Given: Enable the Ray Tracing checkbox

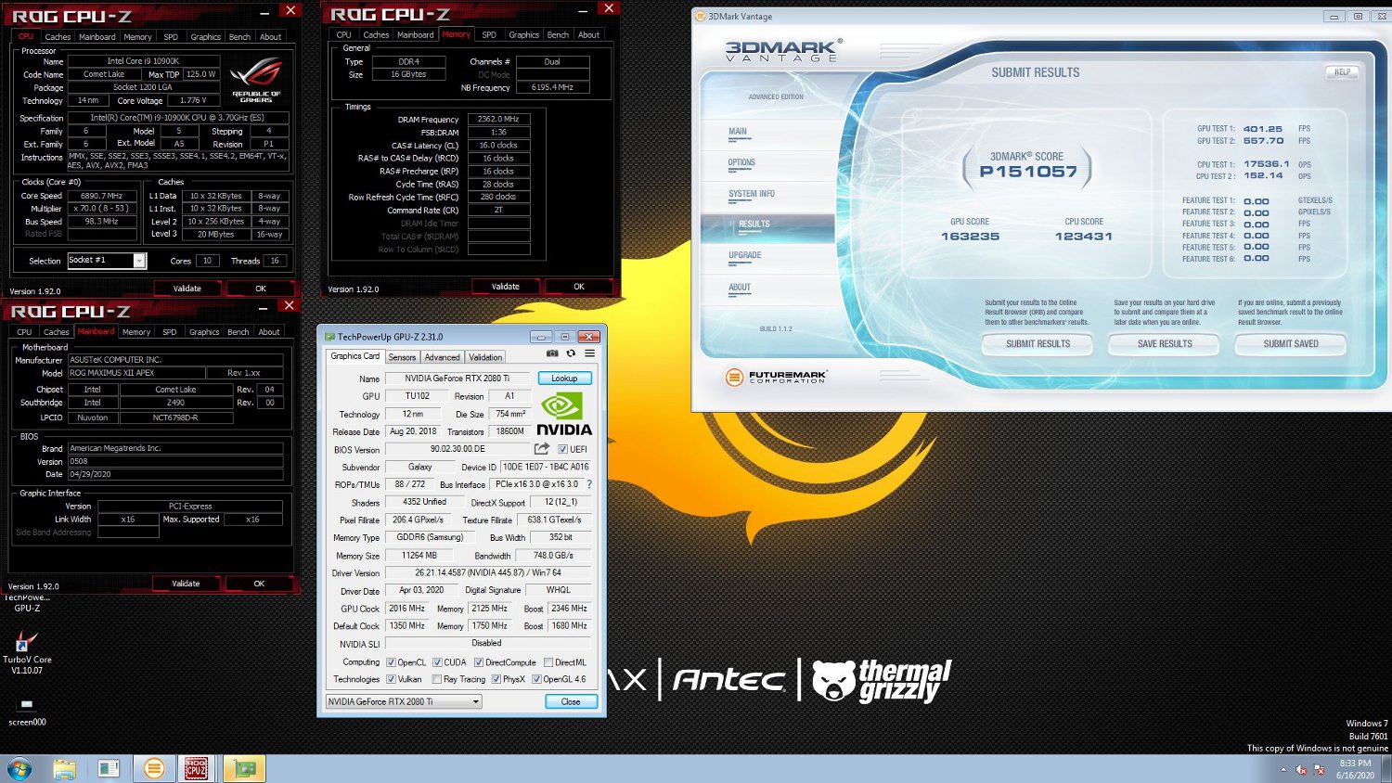Looking at the screenshot, I should [x=436, y=679].
